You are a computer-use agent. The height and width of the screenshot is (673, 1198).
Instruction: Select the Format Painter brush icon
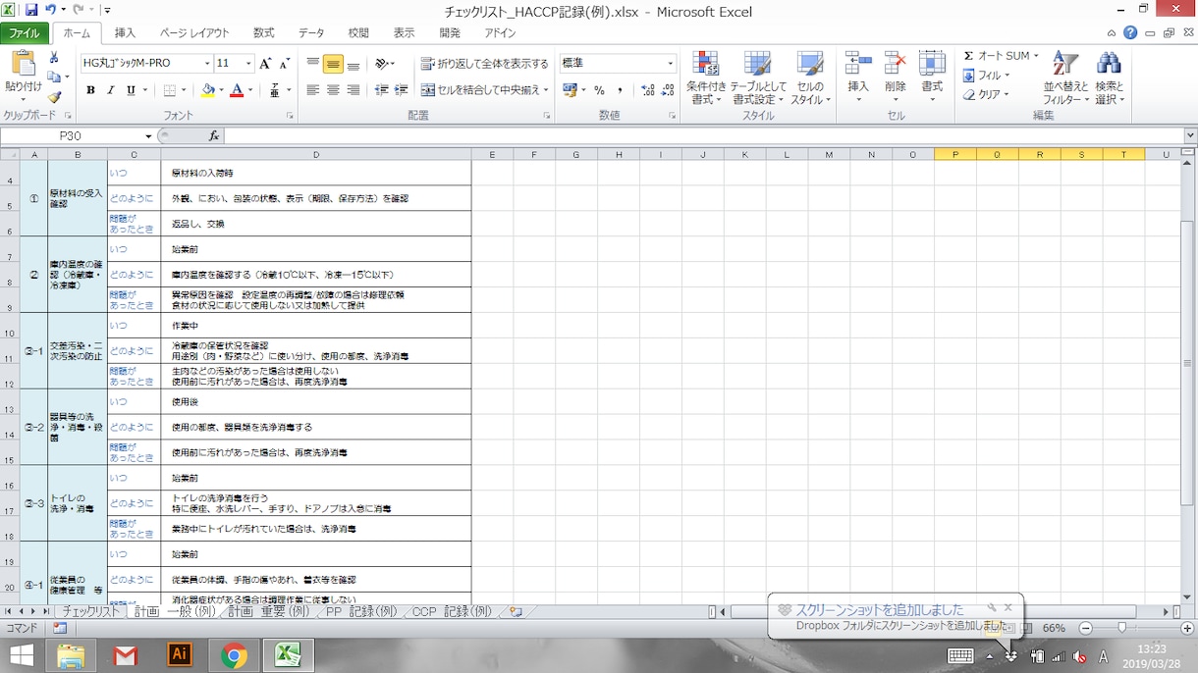[x=54, y=96]
